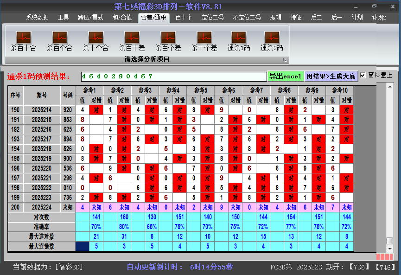Select the 合差/通杀 tab
The height and width of the screenshot is (275, 401).
154,18
